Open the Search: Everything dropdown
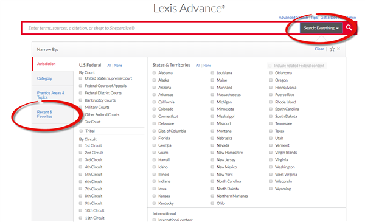Image resolution: width=365 pixels, height=222 pixels. [x=321, y=28]
